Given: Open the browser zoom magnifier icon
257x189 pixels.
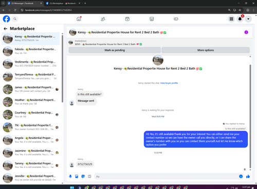Looking at the screenshot, I should tap(229, 10).
